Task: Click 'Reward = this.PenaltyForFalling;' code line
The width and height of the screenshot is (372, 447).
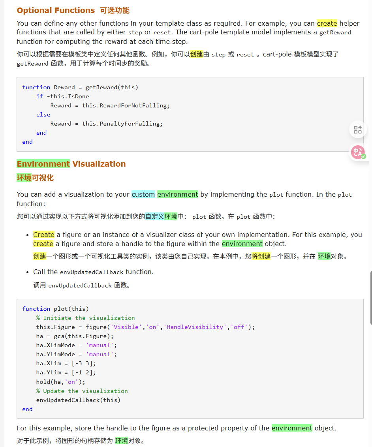Action: [x=107, y=124]
